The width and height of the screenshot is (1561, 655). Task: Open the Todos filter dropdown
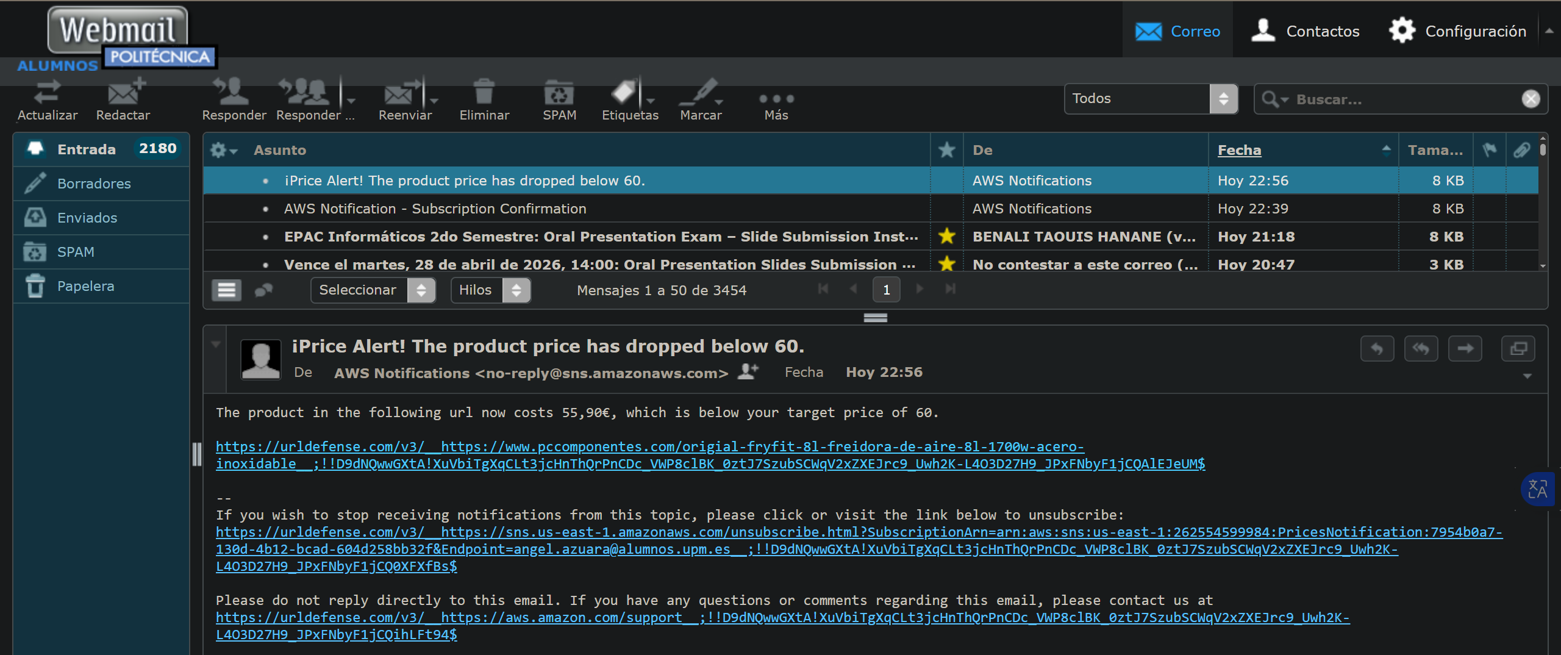tap(1151, 99)
